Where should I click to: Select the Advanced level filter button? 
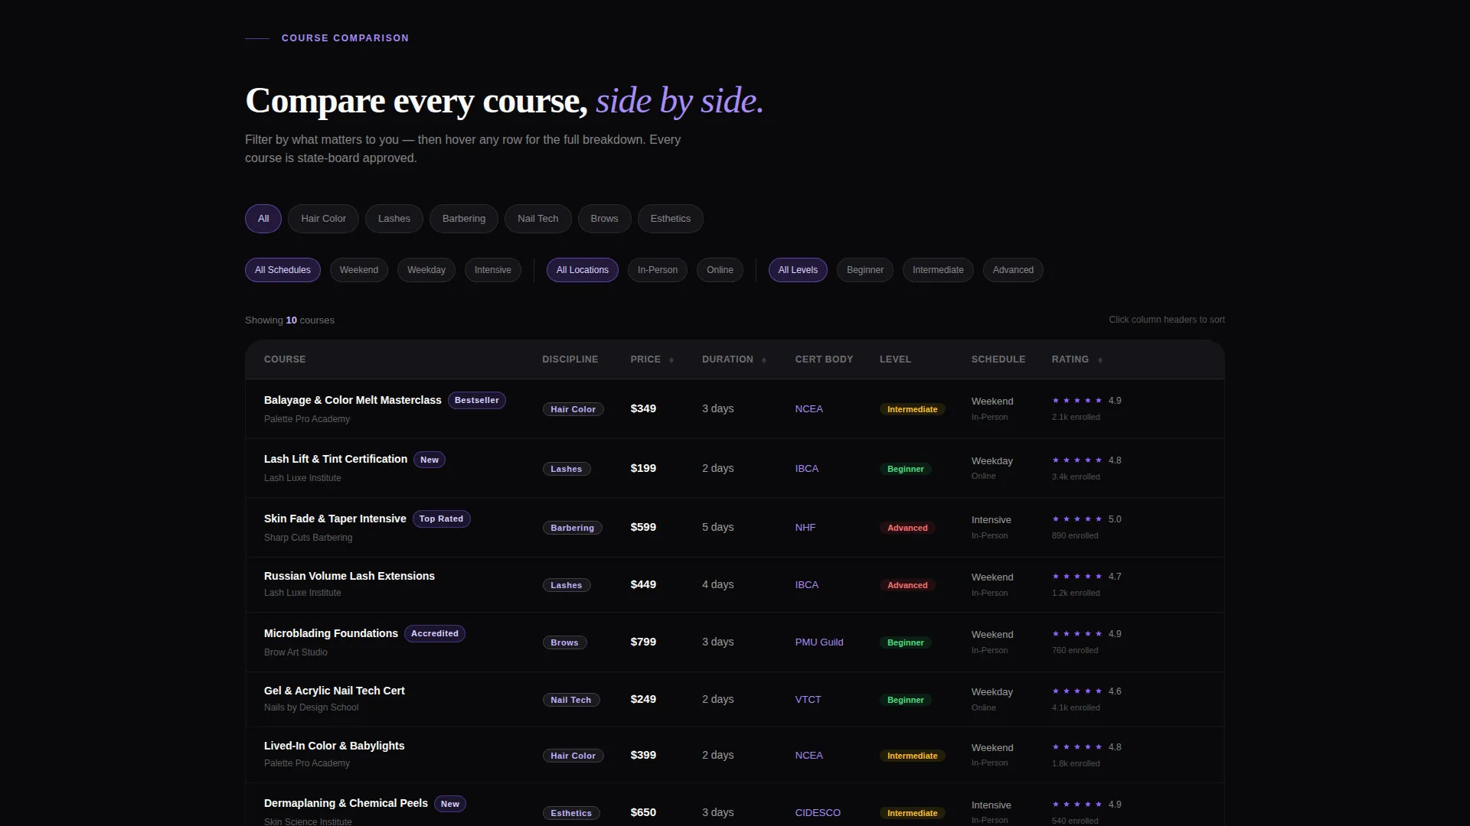(1012, 270)
